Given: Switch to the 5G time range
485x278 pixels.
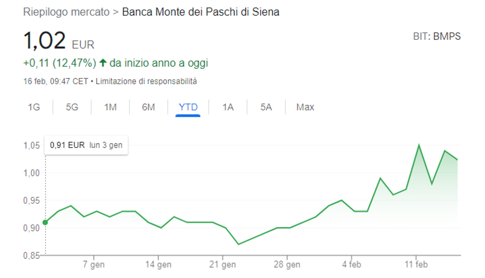Looking at the screenshot, I should pos(72,107).
